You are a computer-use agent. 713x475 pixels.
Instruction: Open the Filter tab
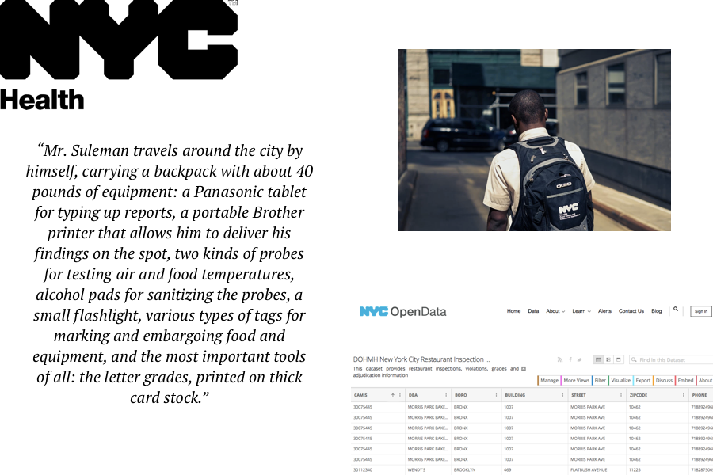pyautogui.click(x=601, y=380)
